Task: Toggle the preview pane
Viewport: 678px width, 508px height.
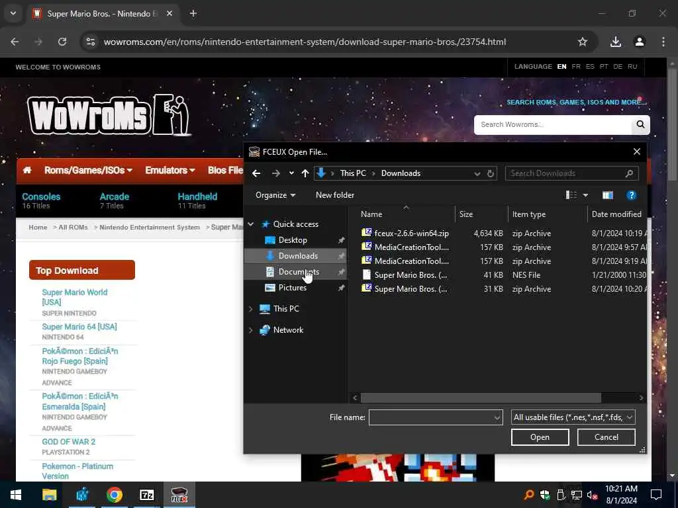Action: 608,195
